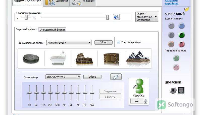Click the green KaraOKe singer icon

[x=138, y=86]
